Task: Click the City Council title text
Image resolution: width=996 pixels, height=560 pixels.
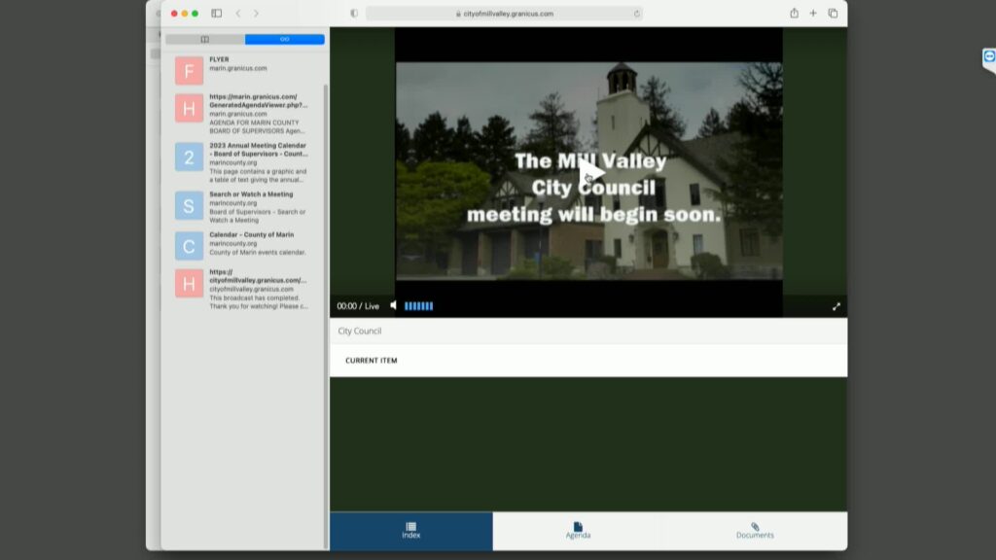Action: [360, 331]
